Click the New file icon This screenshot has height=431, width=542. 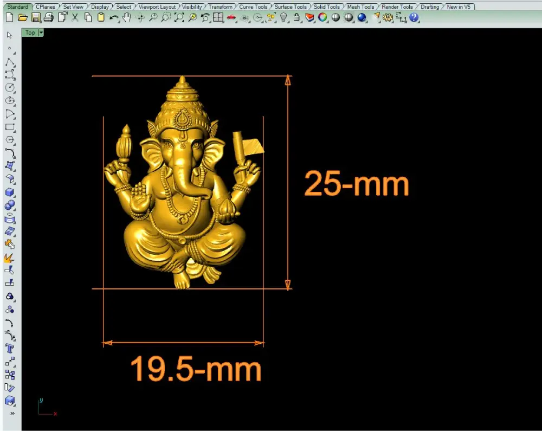click(x=10, y=17)
